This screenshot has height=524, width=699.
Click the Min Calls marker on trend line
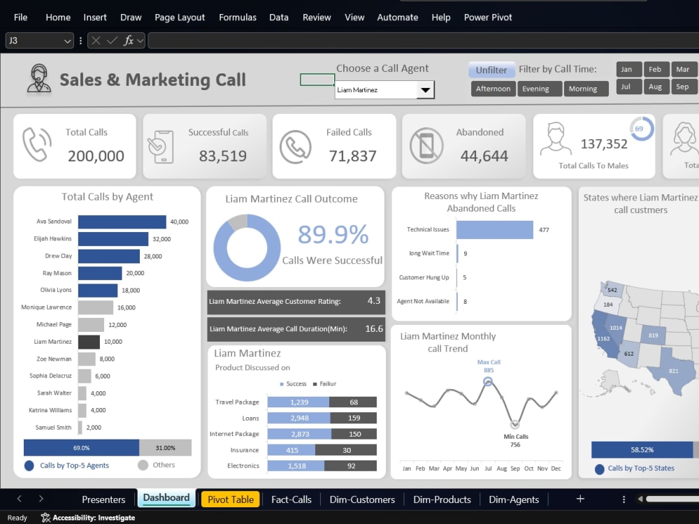coord(515,424)
